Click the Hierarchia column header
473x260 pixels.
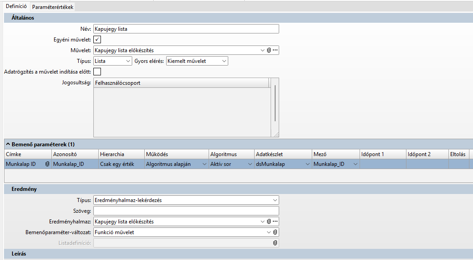point(121,154)
